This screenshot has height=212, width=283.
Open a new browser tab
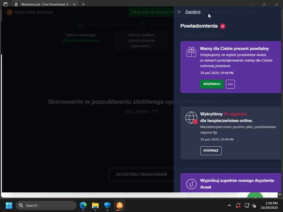point(83,4)
